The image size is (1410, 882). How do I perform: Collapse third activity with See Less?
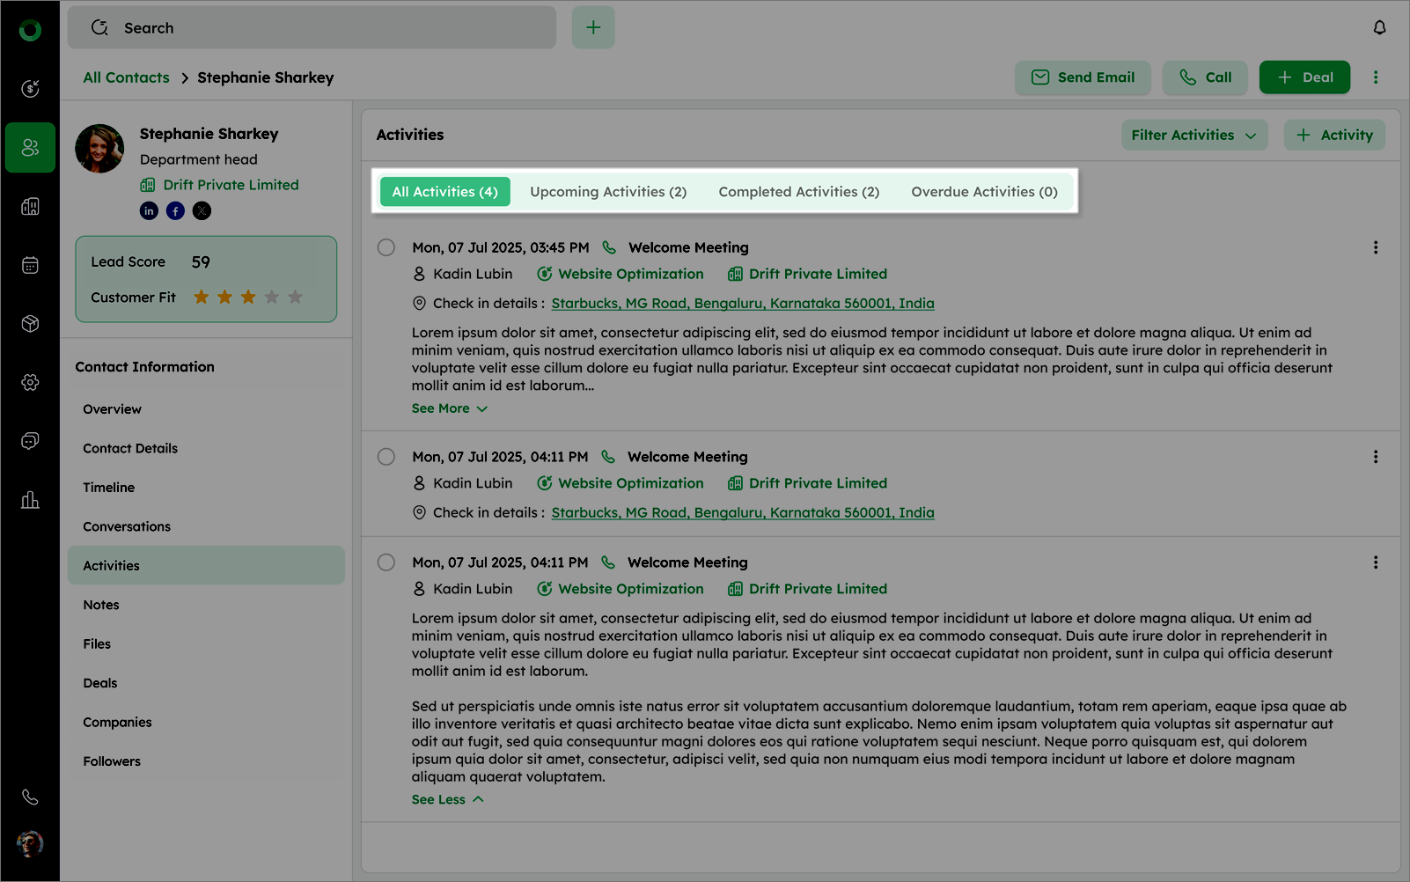(447, 799)
